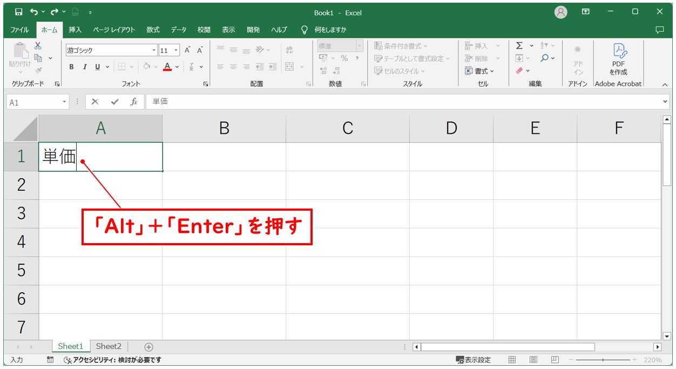Toggle Underline formatting
This screenshot has width=676, height=369.
pos(98,67)
